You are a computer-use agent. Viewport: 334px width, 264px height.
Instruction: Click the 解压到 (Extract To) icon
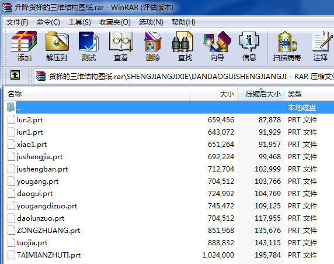click(x=57, y=42)
